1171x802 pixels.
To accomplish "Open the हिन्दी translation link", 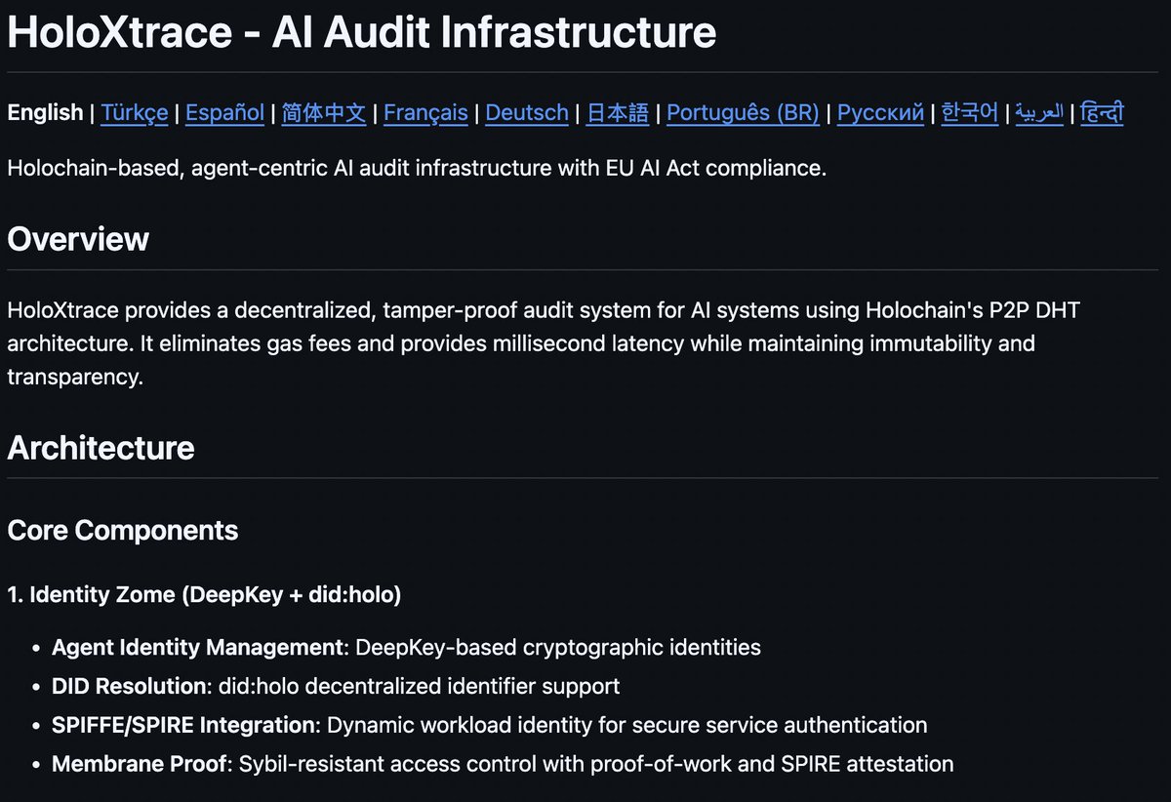I will 1102,112.
